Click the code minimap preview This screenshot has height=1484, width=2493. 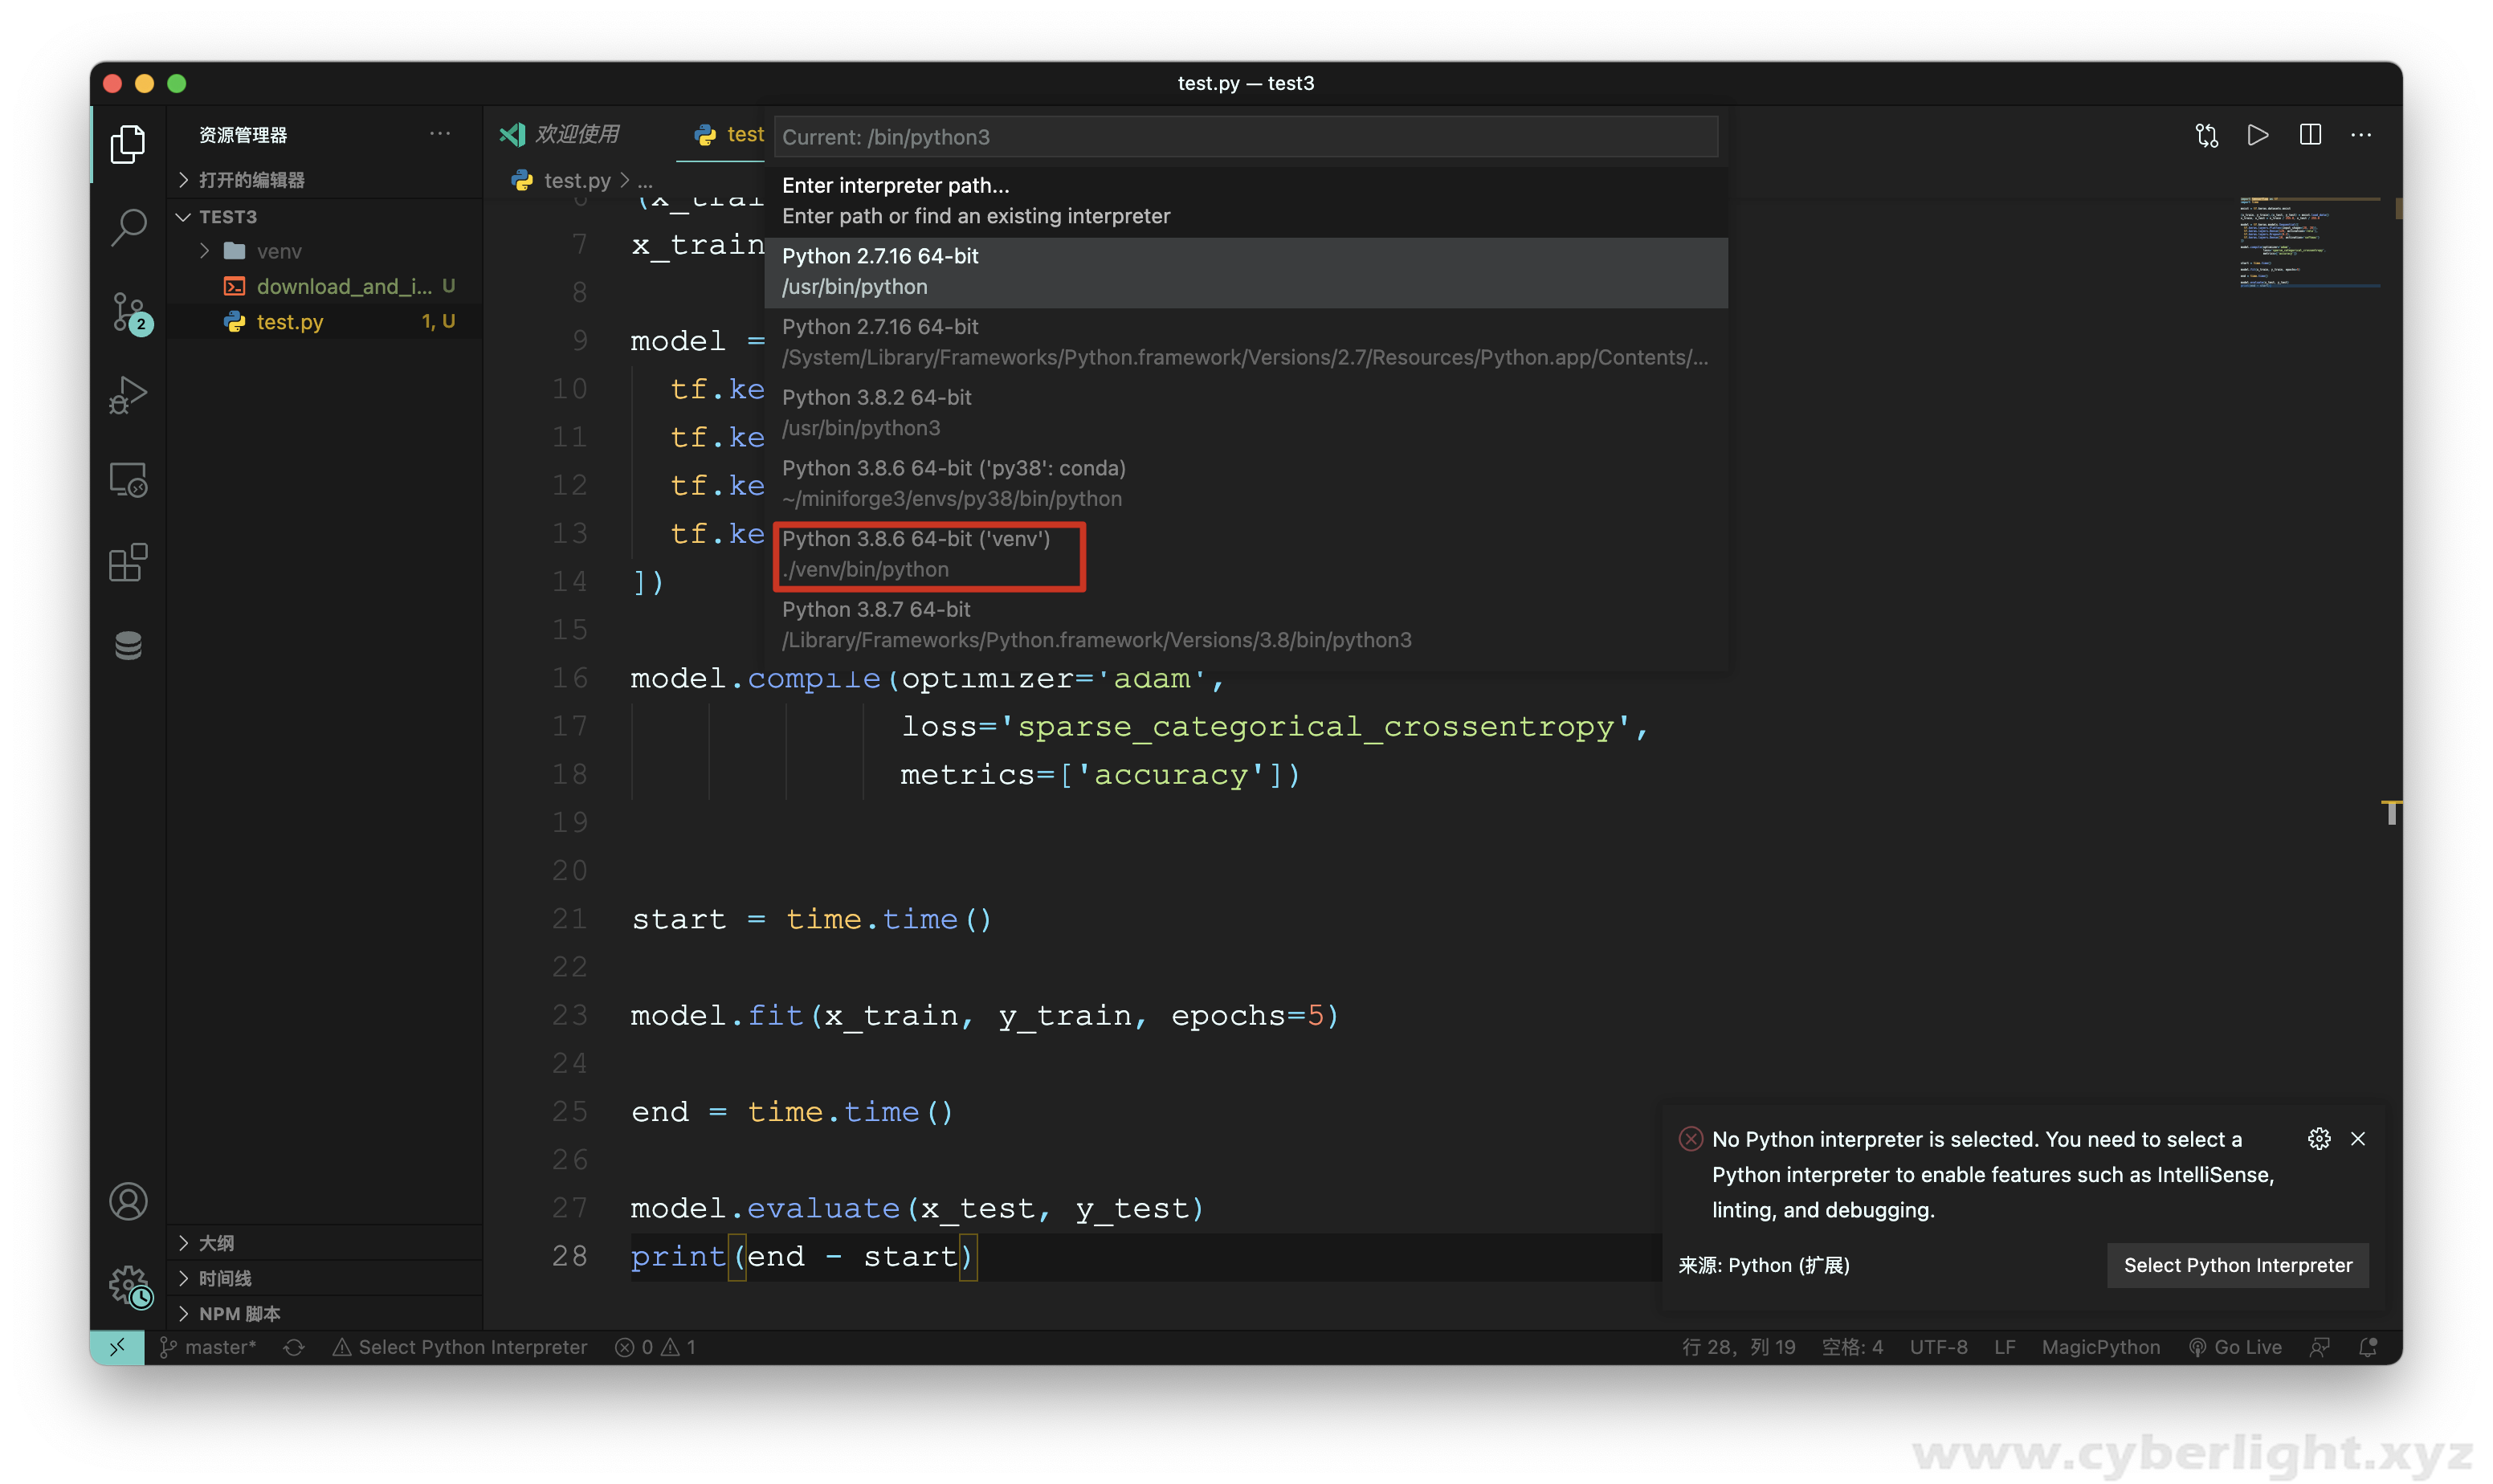(2308, 242)
